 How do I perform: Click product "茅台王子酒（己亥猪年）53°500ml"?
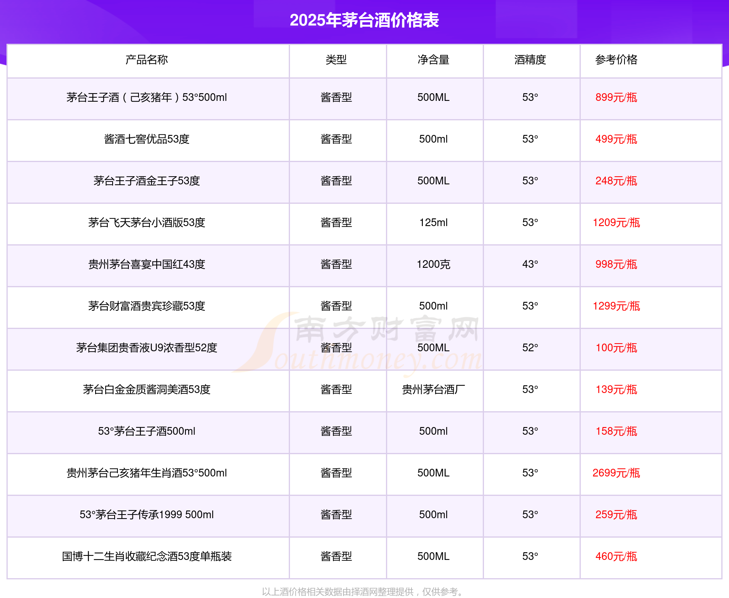click(147, 97)
